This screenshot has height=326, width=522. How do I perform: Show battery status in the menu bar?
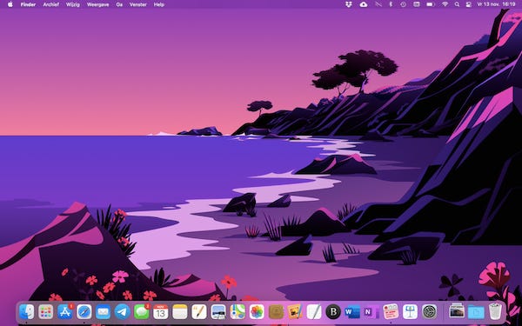pyautogui.click(x=431, y=4)
